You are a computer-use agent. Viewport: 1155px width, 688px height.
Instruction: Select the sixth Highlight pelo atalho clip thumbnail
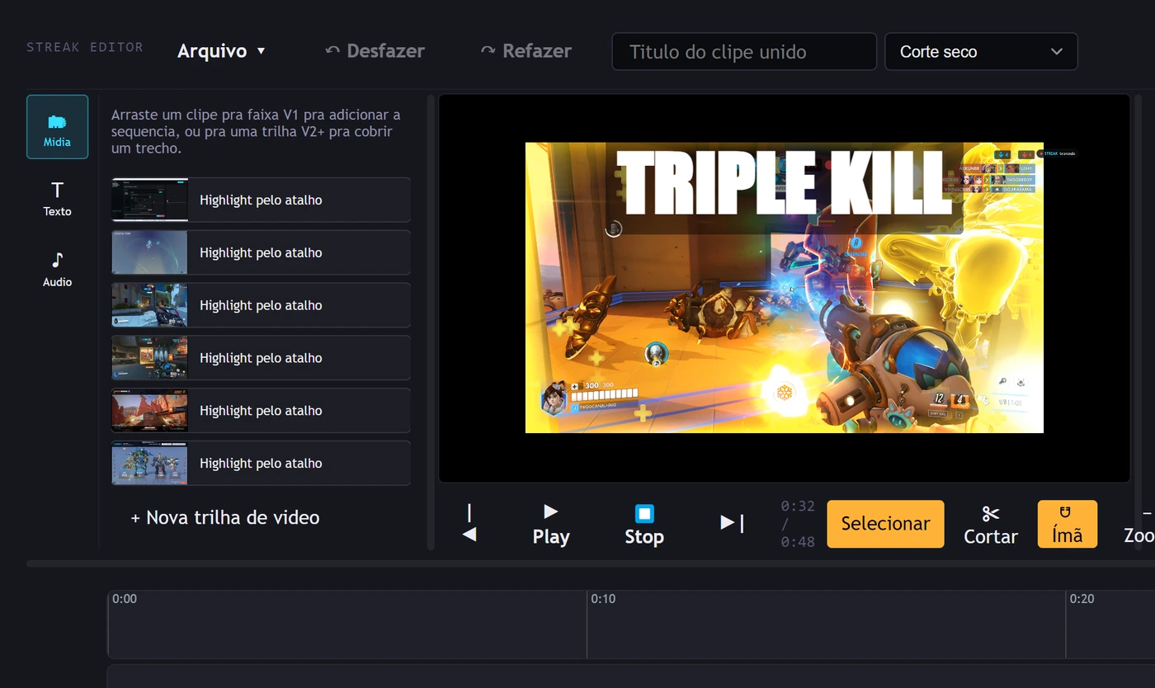pyautogui.click(x=149, y=464)
